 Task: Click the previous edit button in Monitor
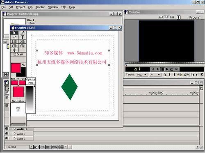pos(193,75)
